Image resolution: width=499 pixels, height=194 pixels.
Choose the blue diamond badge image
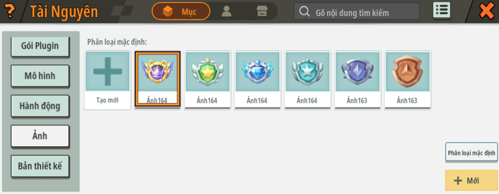point(257,80)
